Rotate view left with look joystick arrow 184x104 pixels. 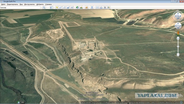pyautogui.click(x=176, y=16)
